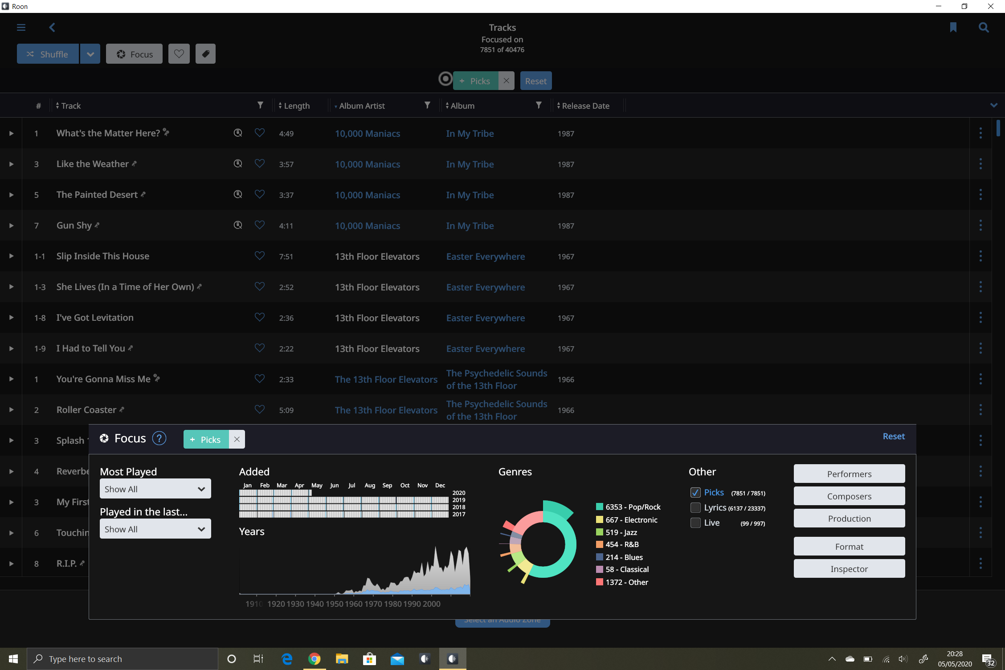Open more options for Roller Coaster row
This screenshot has height=670, width=1005.
pos(980,410)
